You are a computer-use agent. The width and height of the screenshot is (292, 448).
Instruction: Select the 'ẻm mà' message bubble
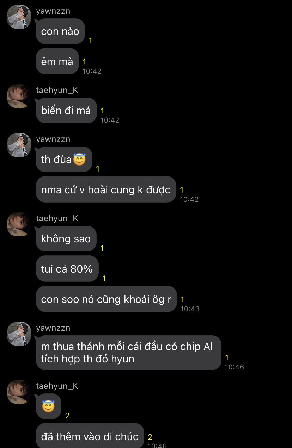[x=57, y=61]
